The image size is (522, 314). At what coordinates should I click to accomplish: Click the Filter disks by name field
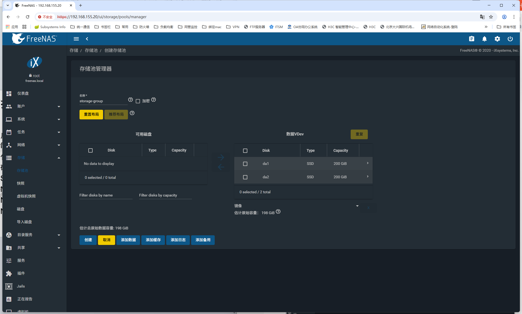[106, 195]
